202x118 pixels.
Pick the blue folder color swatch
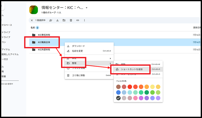click(118, 92)
